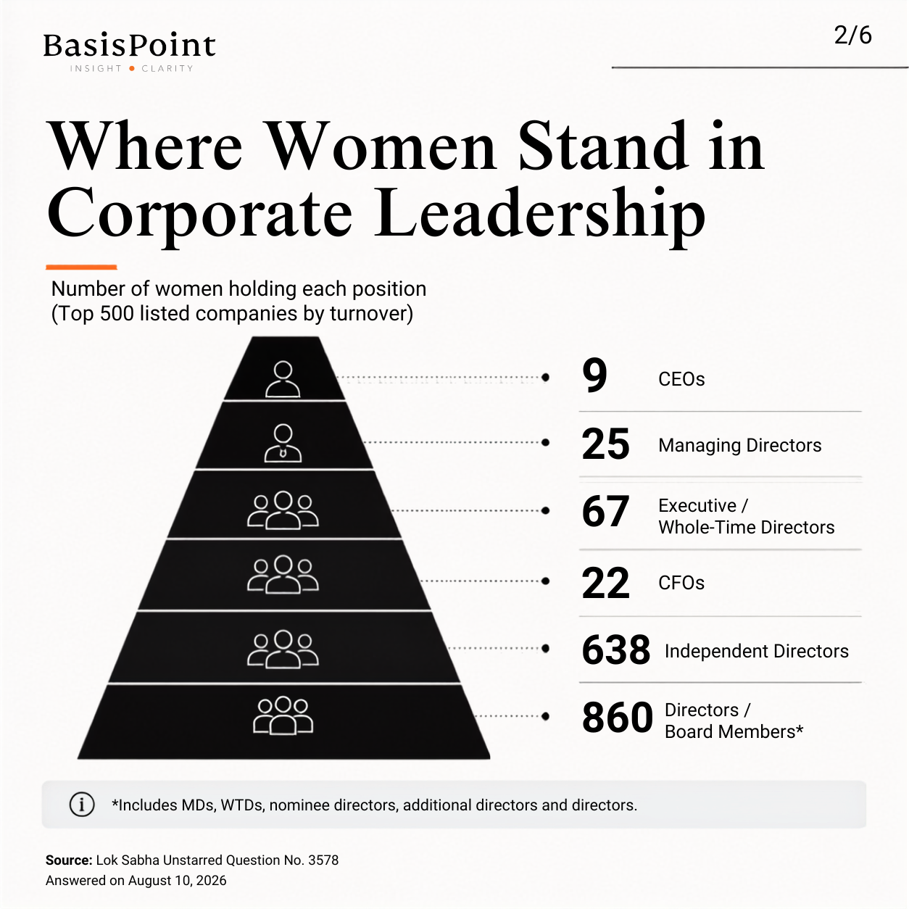Click the Lok Sabha Unstarred Question source text
Image resolution: width=909 pixels, height=909 pixels.
click(192, 860)
